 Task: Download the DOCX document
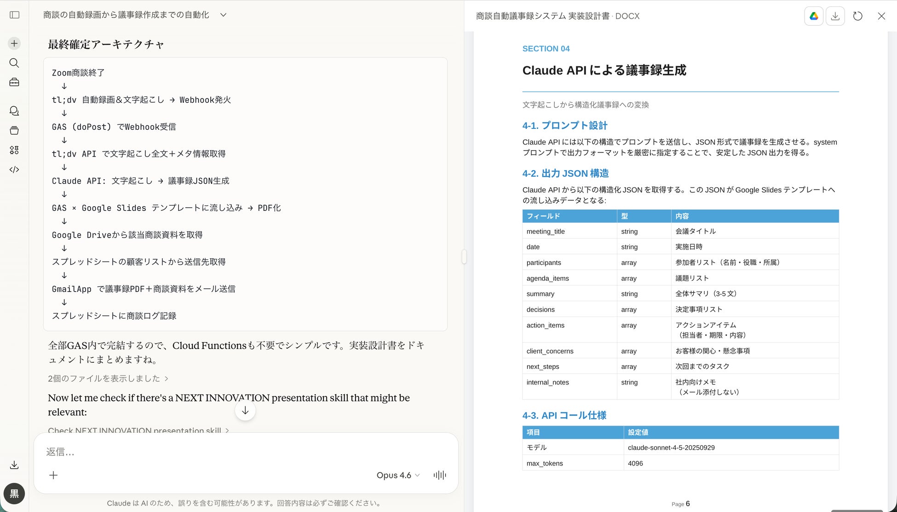pos(835,16)
